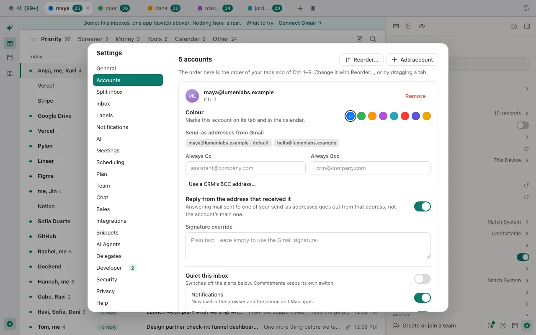The height and width of the screenshot is (335, 536).
Task: Click the megaphone announcements icon in bottom bar
Action: click(x=491, y=325)
